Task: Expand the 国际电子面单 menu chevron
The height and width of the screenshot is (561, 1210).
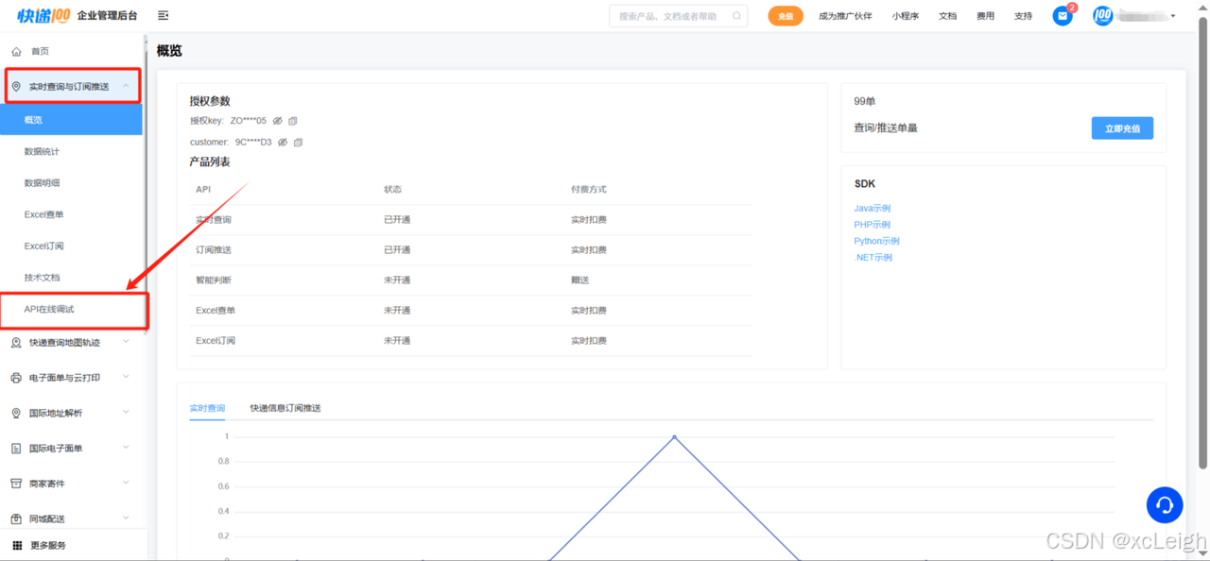Action: coord(127,448)
